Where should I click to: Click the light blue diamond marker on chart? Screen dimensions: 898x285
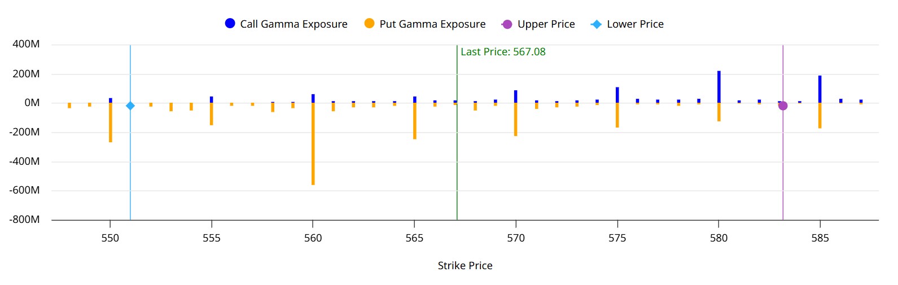tap(130, 106)
